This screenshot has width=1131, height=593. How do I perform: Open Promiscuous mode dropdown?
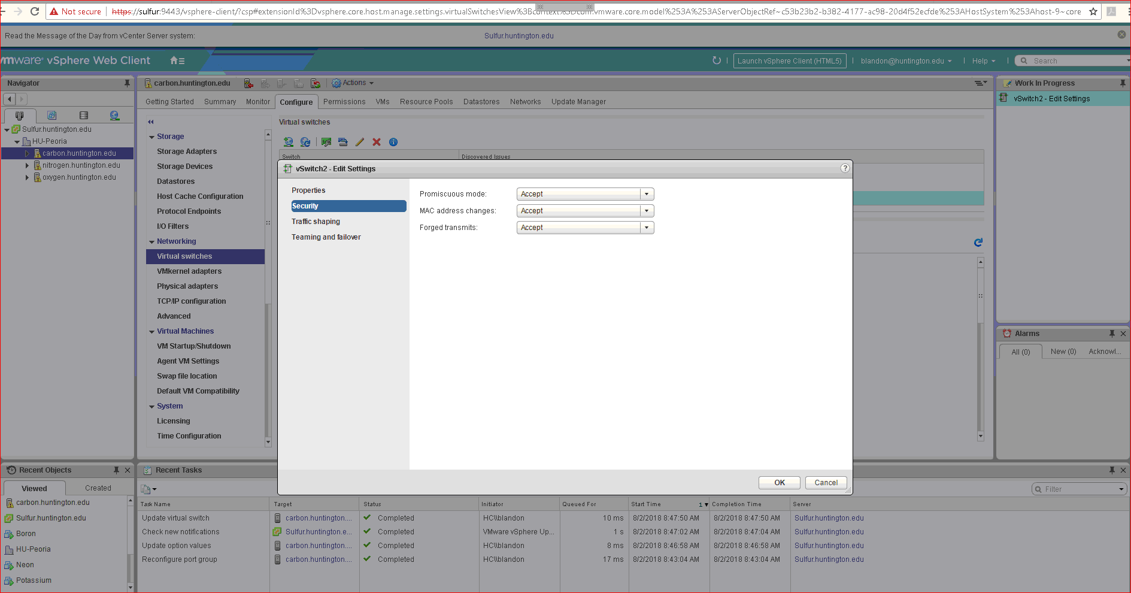coord(647,194)
